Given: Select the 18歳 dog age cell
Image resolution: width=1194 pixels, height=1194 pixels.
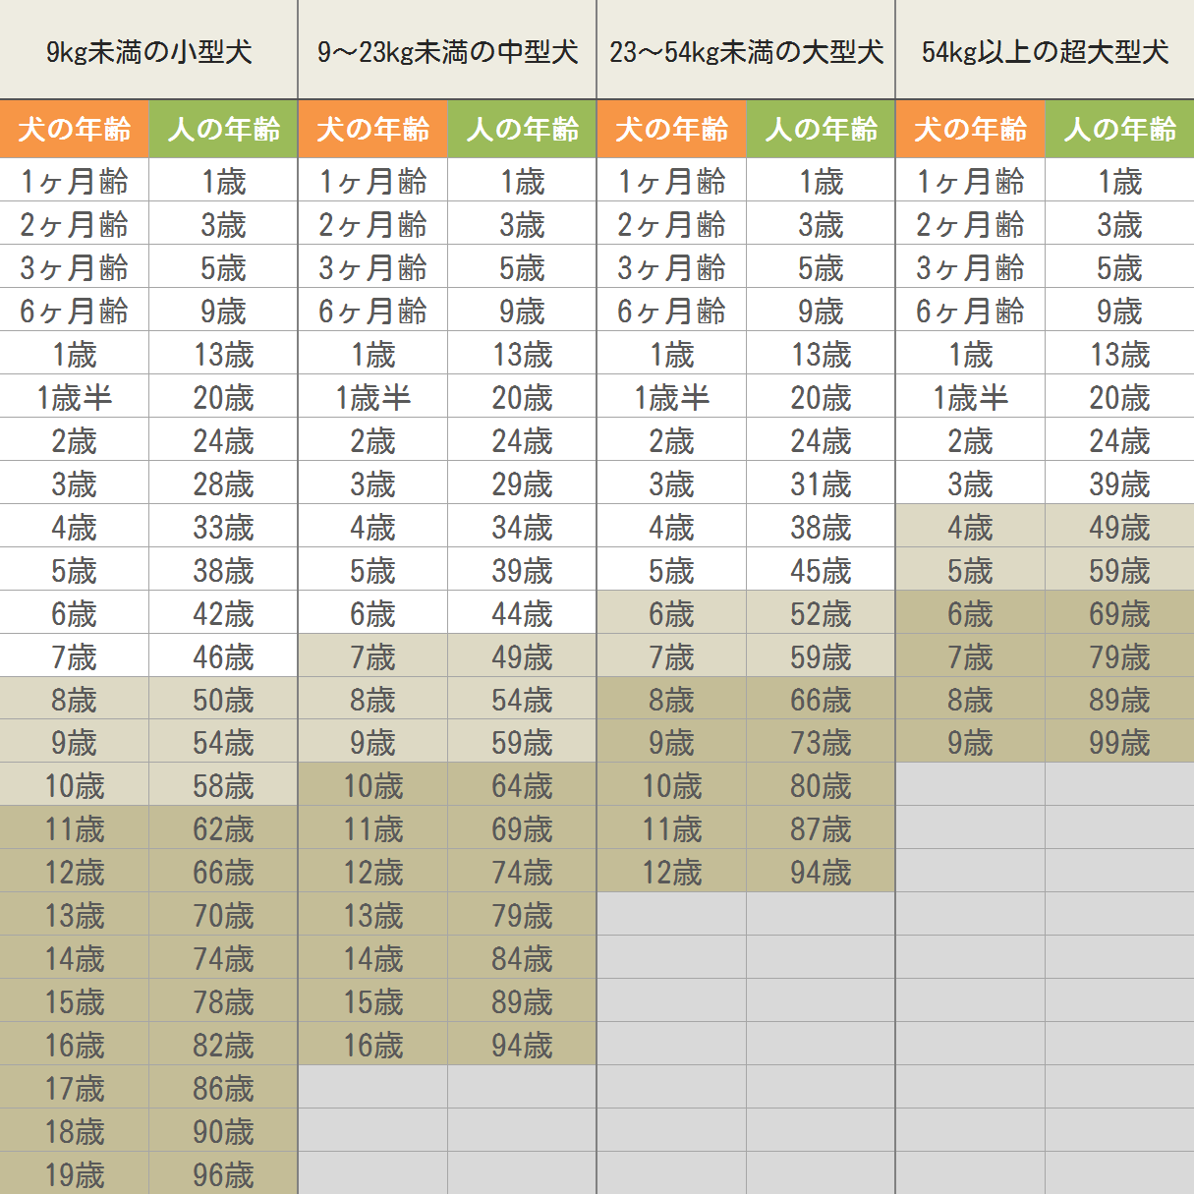Looking at the screenshot, I should pos(75,1131).
